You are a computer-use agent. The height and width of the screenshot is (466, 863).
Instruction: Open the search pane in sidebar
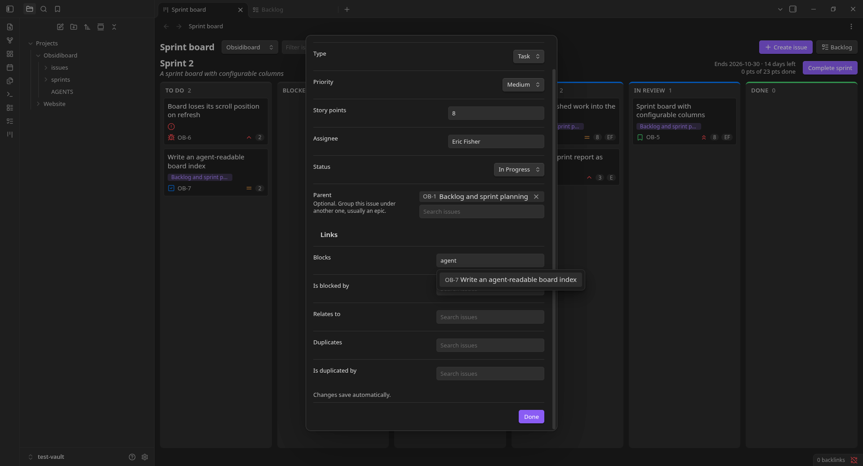(x=44, y=9)
